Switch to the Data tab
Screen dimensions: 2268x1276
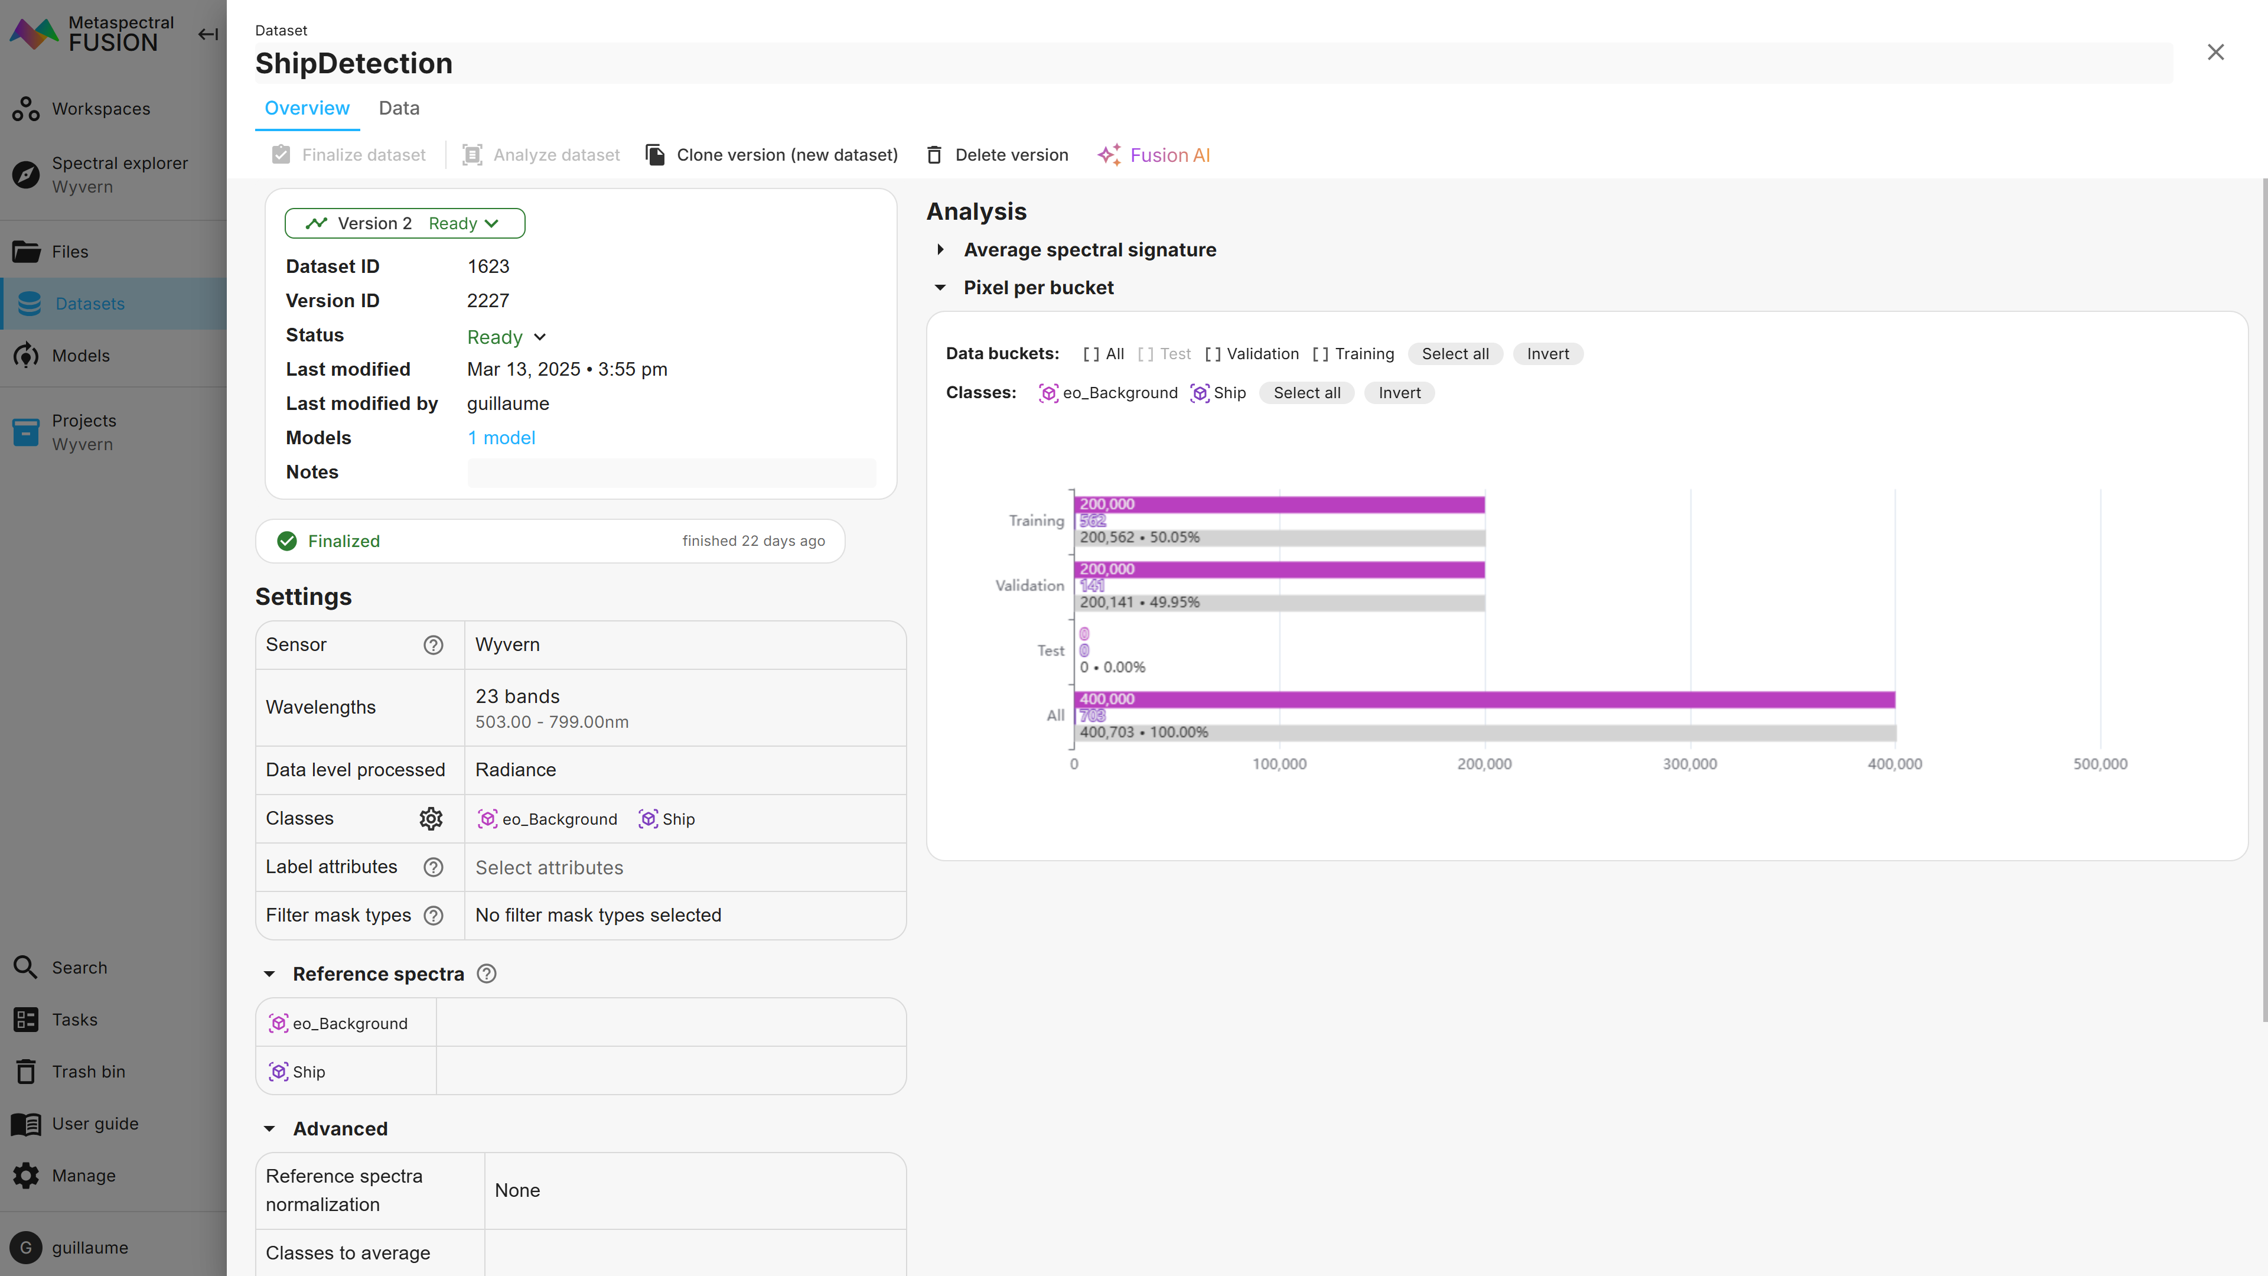tap(399, 108)
